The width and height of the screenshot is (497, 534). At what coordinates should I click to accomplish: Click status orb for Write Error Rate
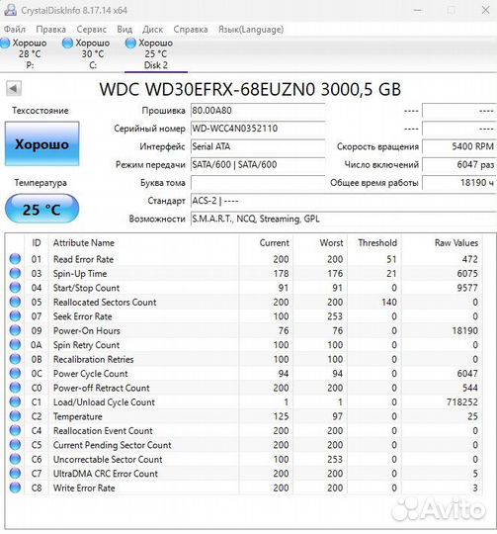pyautogui.click(x=15, y=488)
